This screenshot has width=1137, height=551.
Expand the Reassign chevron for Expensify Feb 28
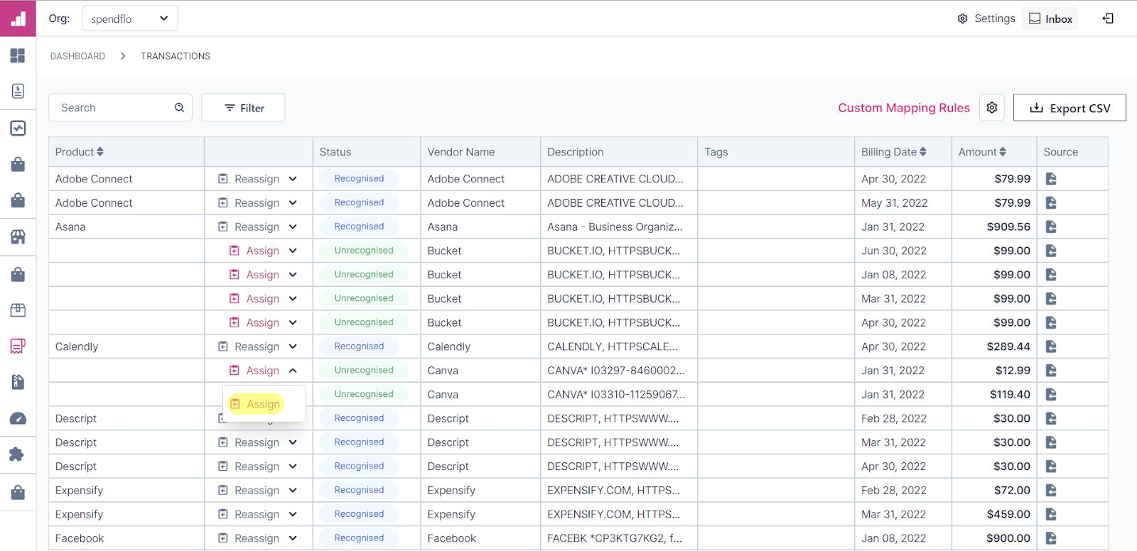pyautogui.click(x=293, y=491)
